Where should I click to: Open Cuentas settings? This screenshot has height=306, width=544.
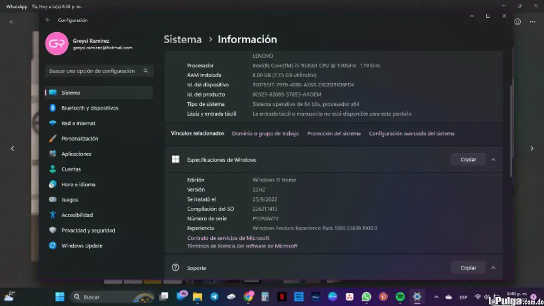pos(99,169)
